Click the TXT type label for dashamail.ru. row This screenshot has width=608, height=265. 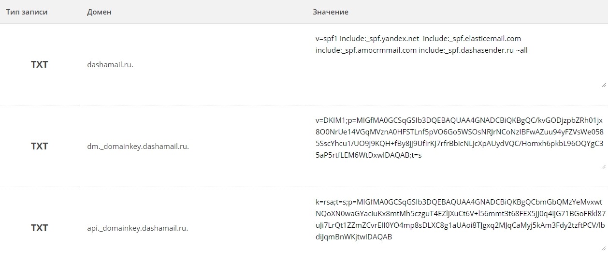pos(40,64)
